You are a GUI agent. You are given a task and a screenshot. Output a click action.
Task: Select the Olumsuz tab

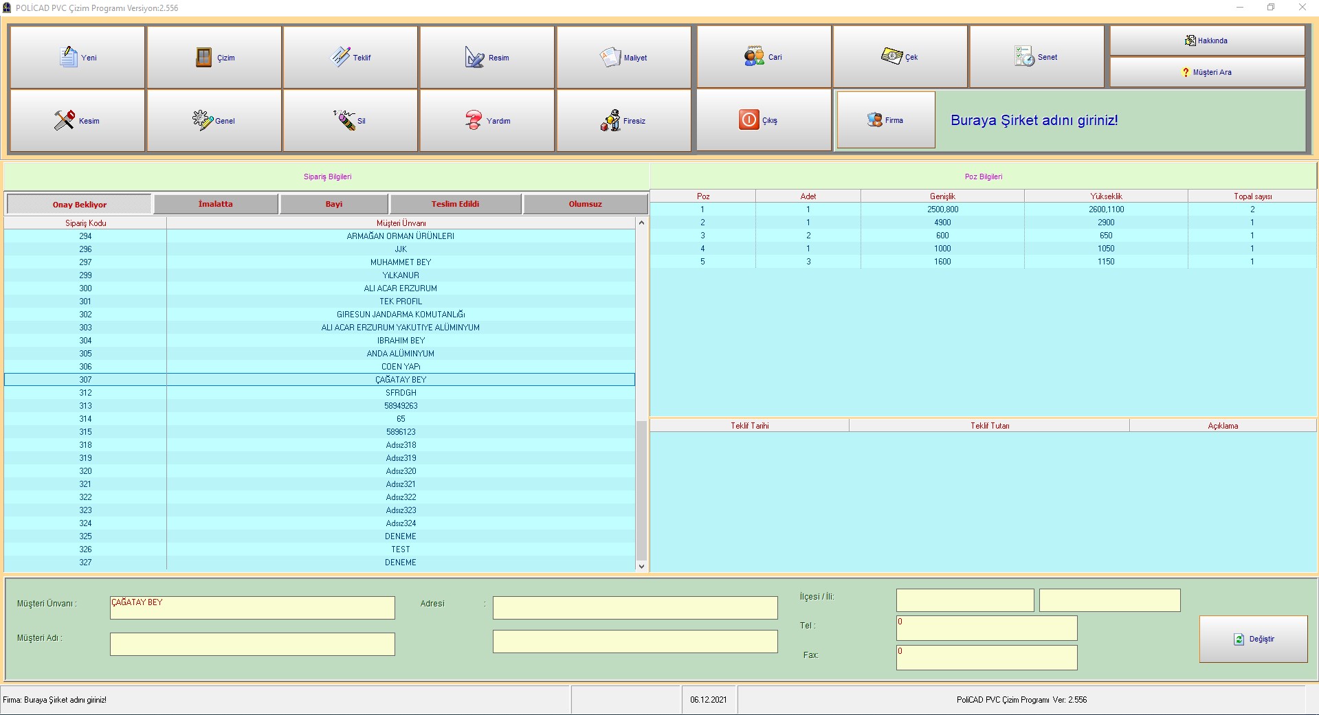(585, 204)
